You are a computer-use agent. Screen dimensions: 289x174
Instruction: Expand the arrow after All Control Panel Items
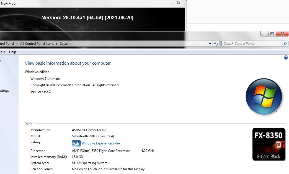tap(57, 44)
